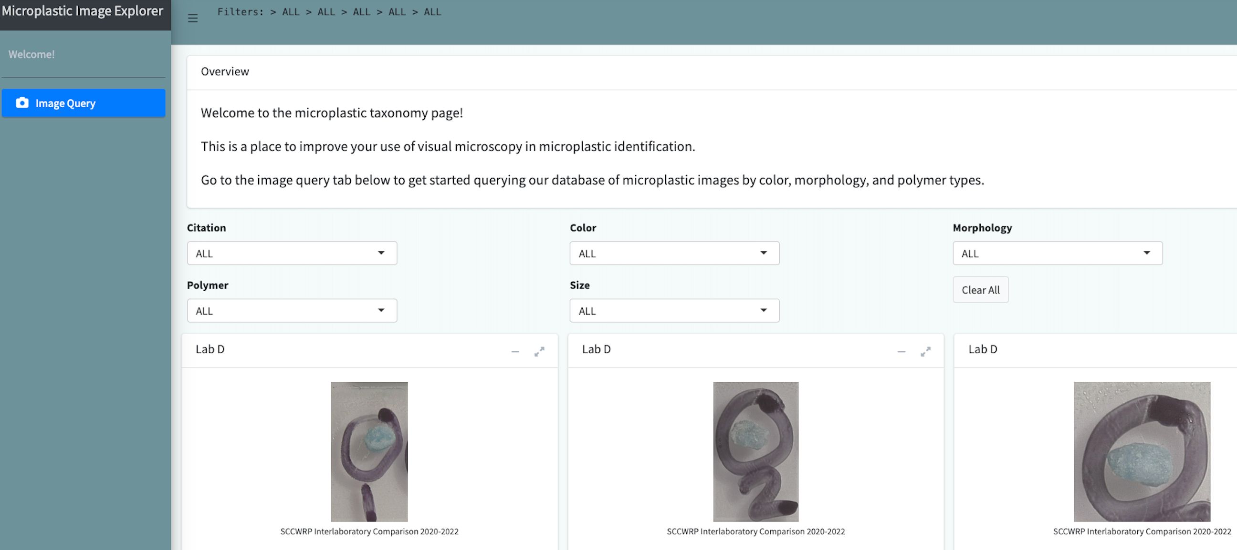1237x550 pixels.
Task: Maximize the first Lab D card
Action: (x=539, y=351)
